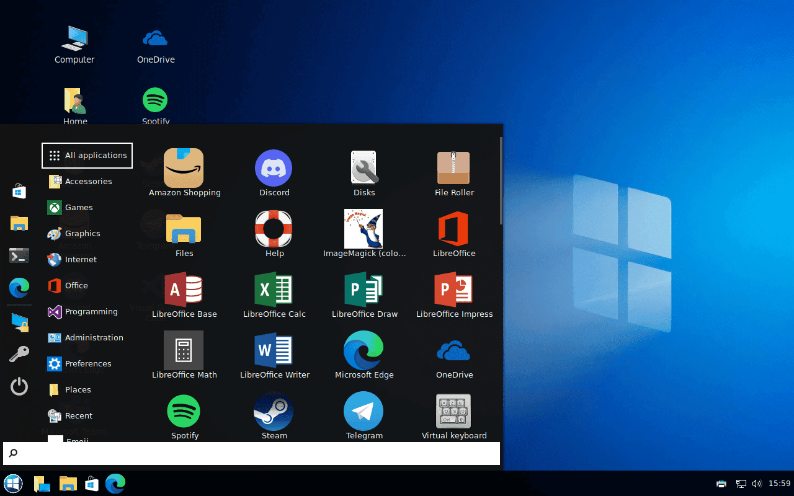Screen dimensions: 794x496
Task: Select the Internet category
Action: click(x=87, y=260)
